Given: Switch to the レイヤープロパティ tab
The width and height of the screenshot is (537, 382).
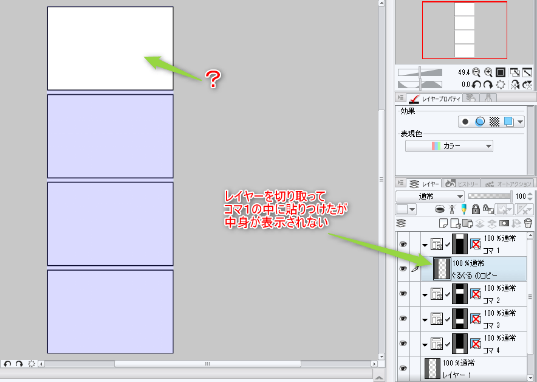Looking at the screenshot, I should point(435,99).
